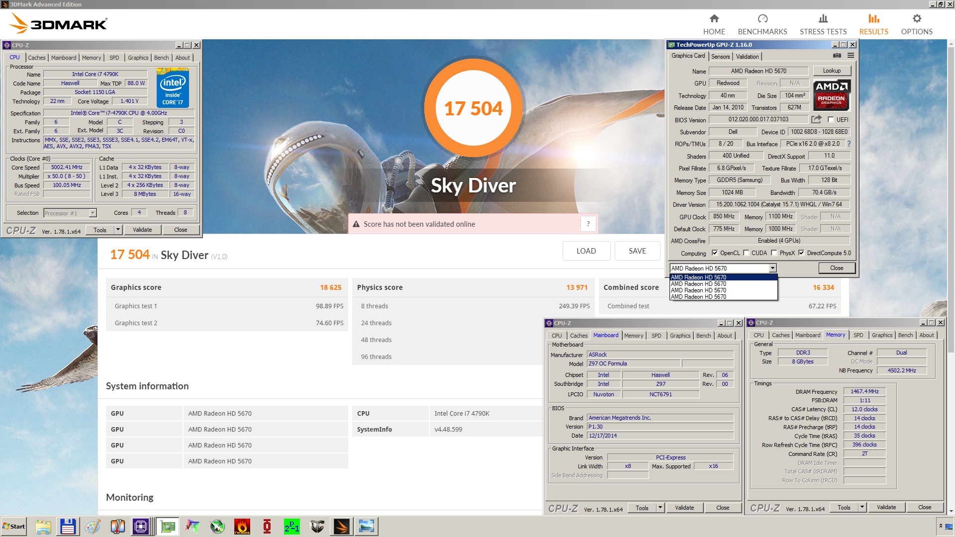Click the 96 threads row in Physics score
The height and width of the screenshot is (537, 955).
[x=448, y=357]
